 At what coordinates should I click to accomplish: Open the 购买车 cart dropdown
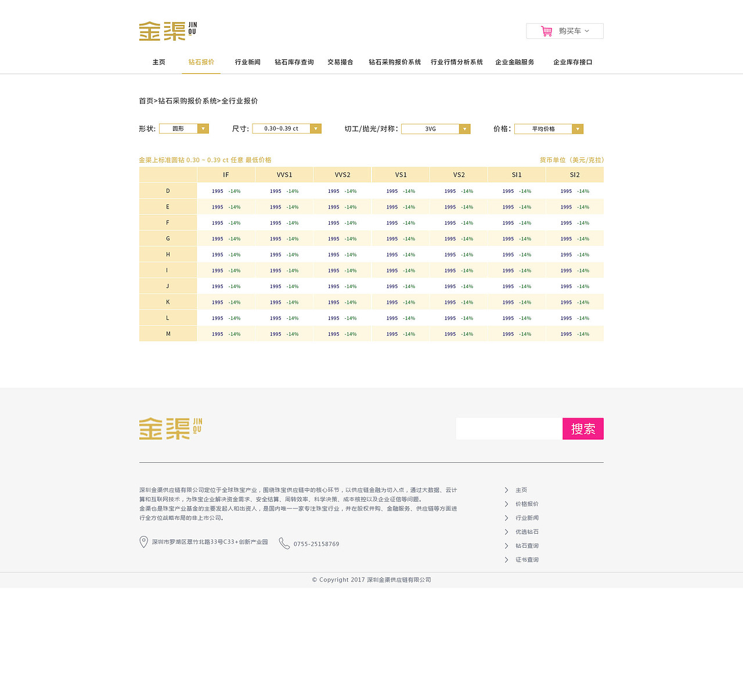[565, 31]
